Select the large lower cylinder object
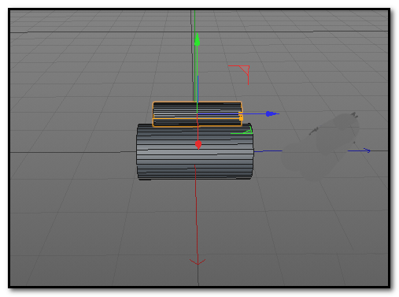 (x=195, y=152)
